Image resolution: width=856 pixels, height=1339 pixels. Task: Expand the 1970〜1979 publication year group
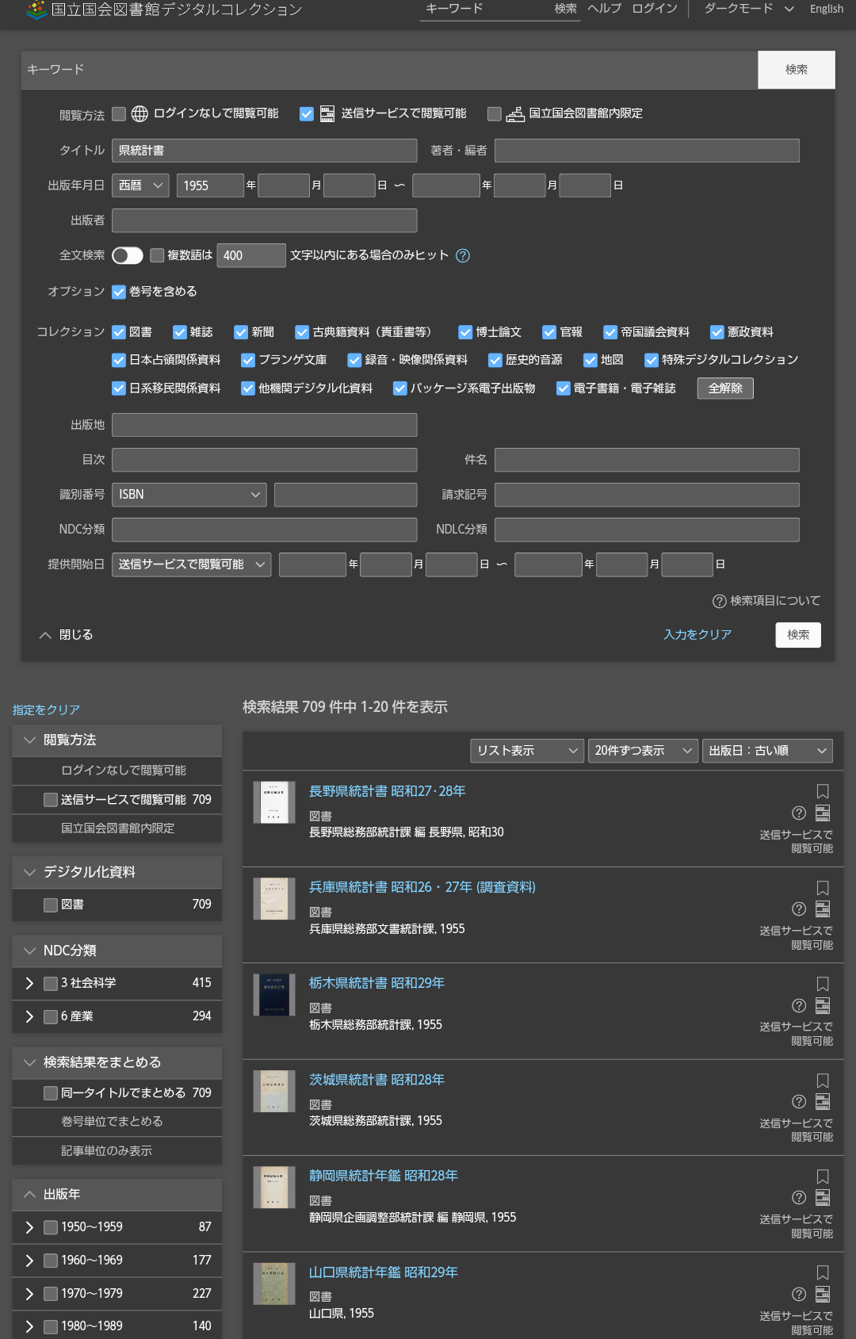(x=29, y=1294)
